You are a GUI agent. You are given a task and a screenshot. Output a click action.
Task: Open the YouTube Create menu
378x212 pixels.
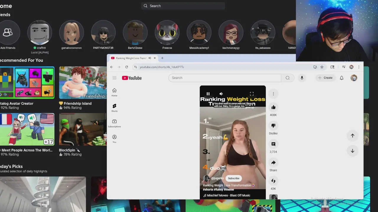(x=325, y=78)
